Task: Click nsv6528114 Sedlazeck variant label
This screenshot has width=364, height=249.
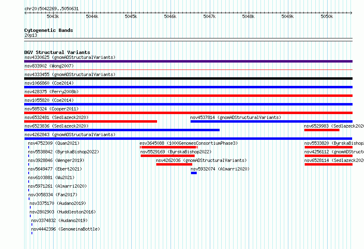Action: pyautogui.click(x=334, y=160)
